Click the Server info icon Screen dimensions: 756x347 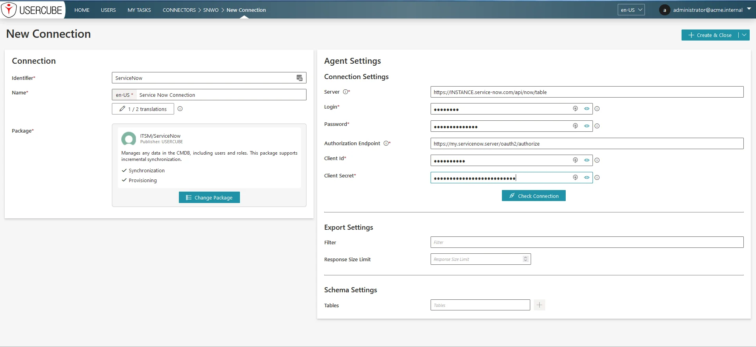[345, 92]
